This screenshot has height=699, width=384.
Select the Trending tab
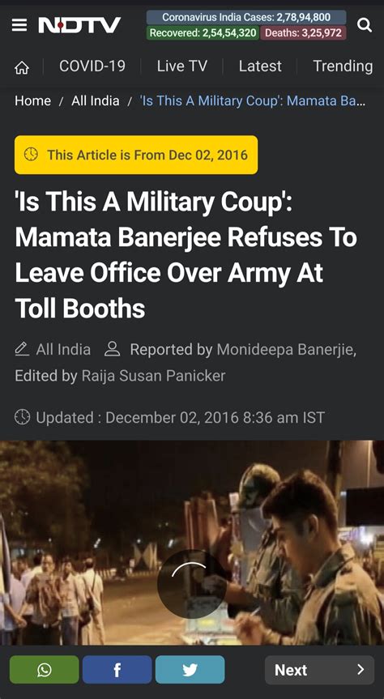coord(343,66)
